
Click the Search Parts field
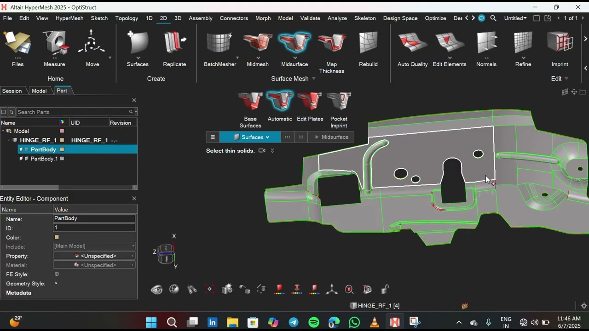[x=73, y=112]
